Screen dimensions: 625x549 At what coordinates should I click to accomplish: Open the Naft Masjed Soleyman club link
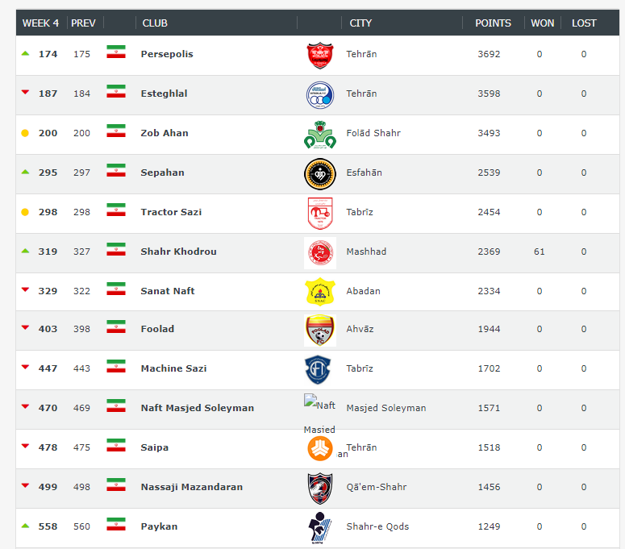[x=197, y=408]
